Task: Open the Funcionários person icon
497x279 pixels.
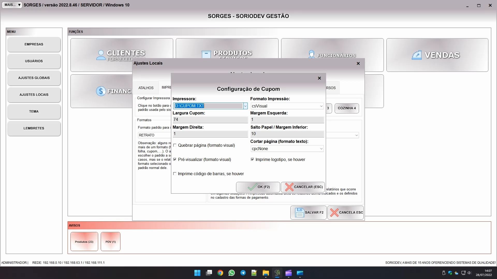Action: click(311, 55)
